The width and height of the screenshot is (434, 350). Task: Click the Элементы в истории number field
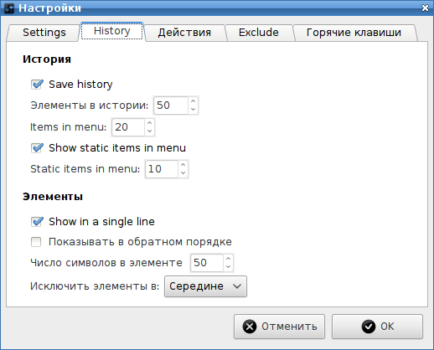point(171,106)
